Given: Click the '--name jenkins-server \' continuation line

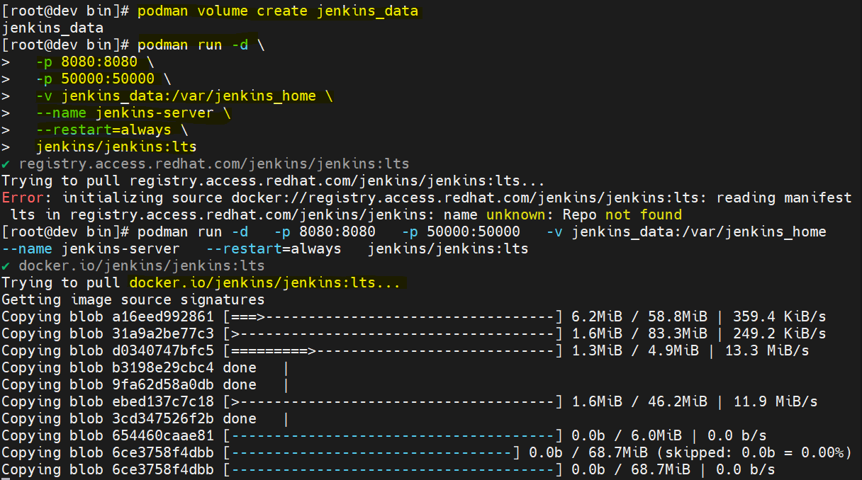Looking at the screenshot, I should click(133, 113).
